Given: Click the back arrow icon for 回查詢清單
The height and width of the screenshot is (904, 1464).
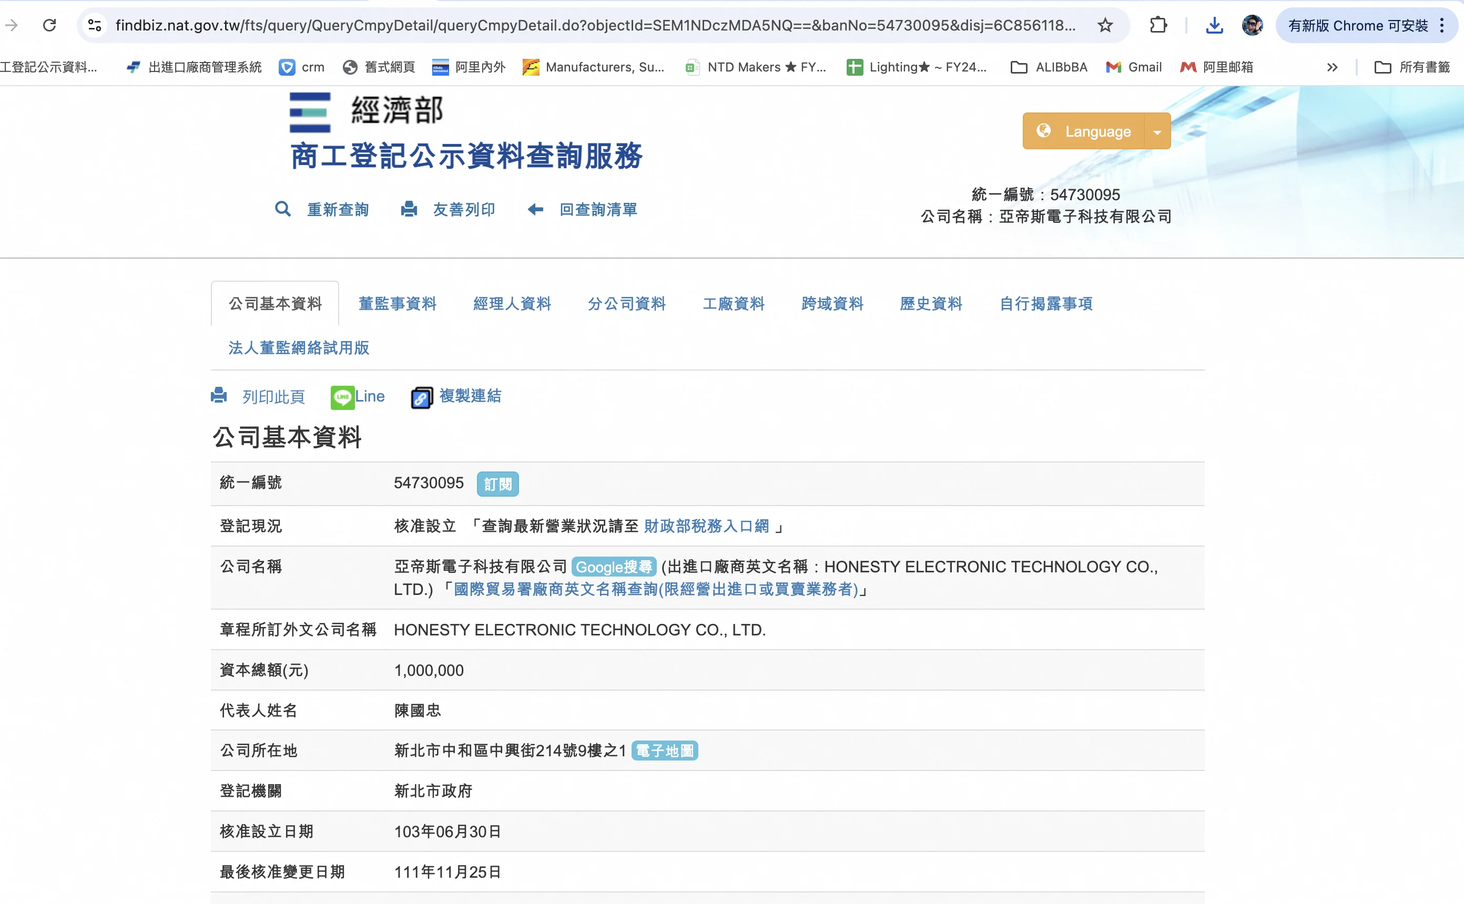Looking at the screenshot, I should (x=535, y=209).
